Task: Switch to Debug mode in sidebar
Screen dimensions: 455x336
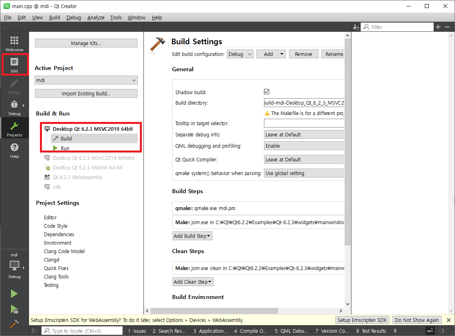Action: tap(14, 107)
